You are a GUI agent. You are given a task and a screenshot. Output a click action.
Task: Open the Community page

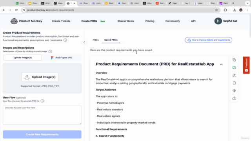(x=173, y=21)
